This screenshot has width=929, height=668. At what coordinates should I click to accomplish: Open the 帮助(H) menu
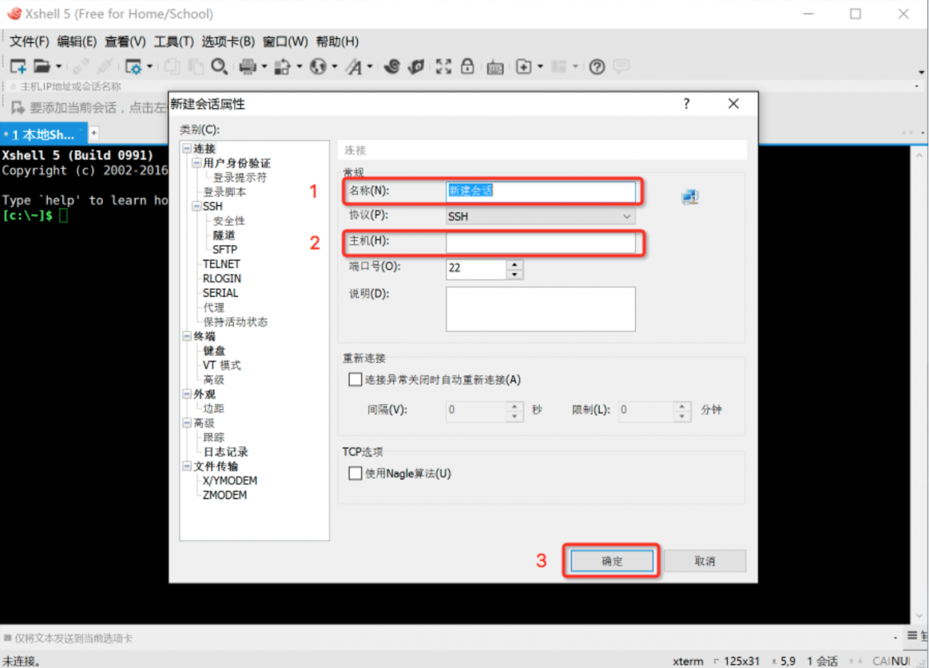(337, 41)
